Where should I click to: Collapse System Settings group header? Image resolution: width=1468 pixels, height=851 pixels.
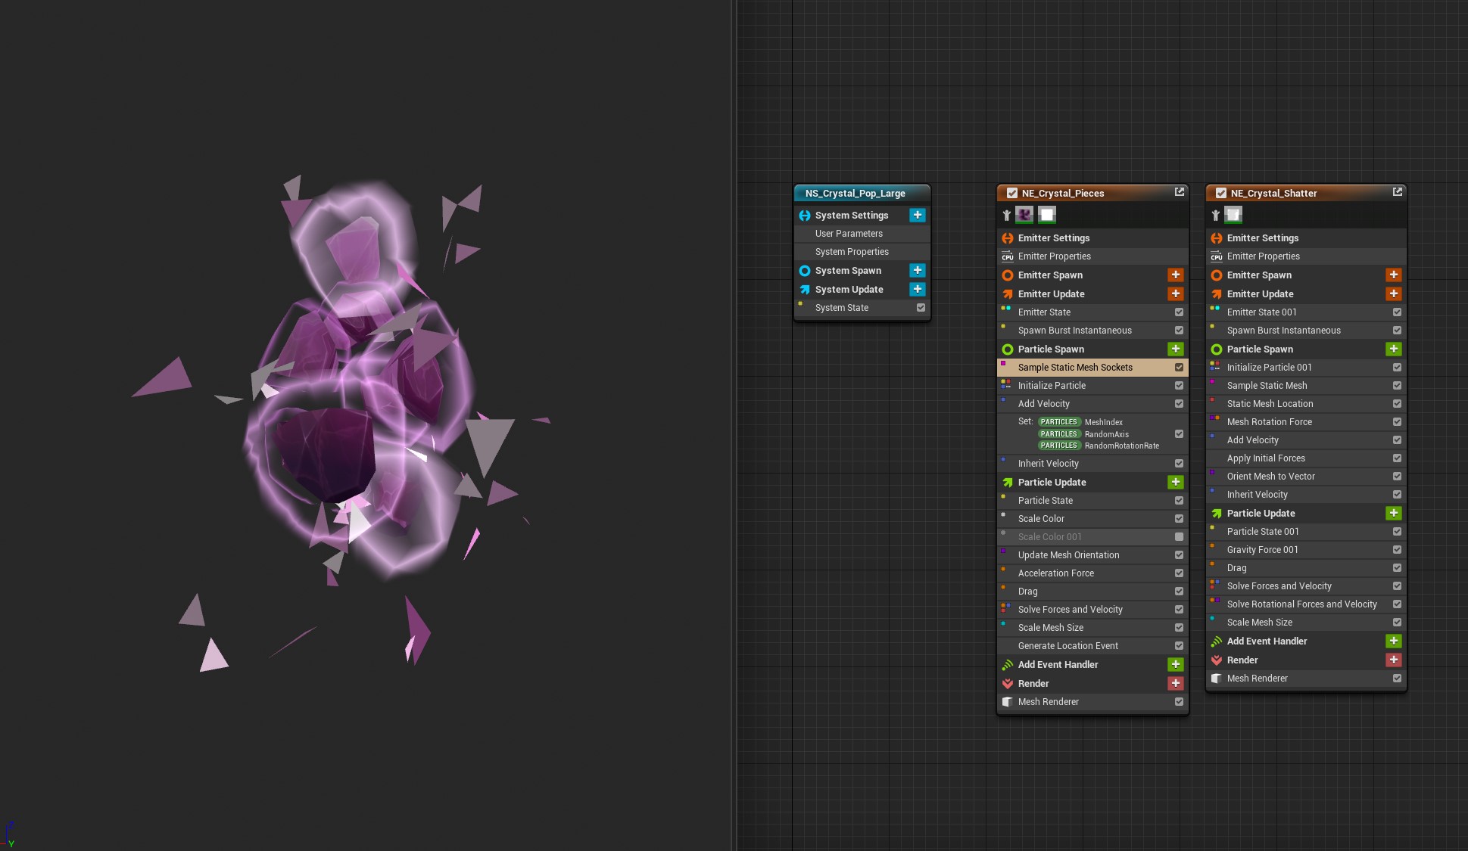tap(851, 215)
